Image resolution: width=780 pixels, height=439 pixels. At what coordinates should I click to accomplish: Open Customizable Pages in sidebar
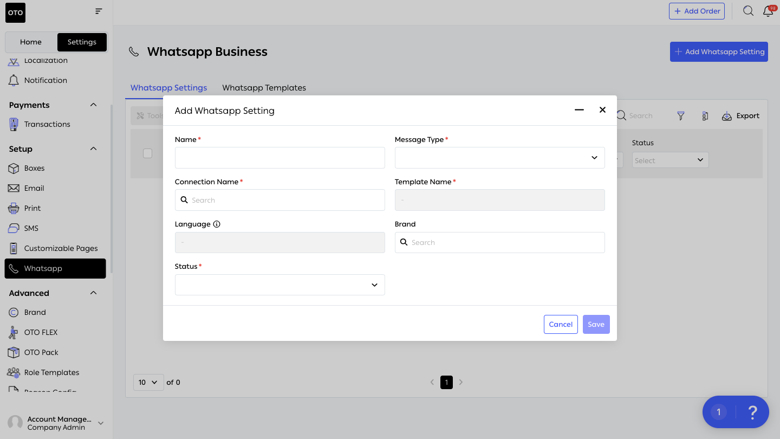pos(61,248)
